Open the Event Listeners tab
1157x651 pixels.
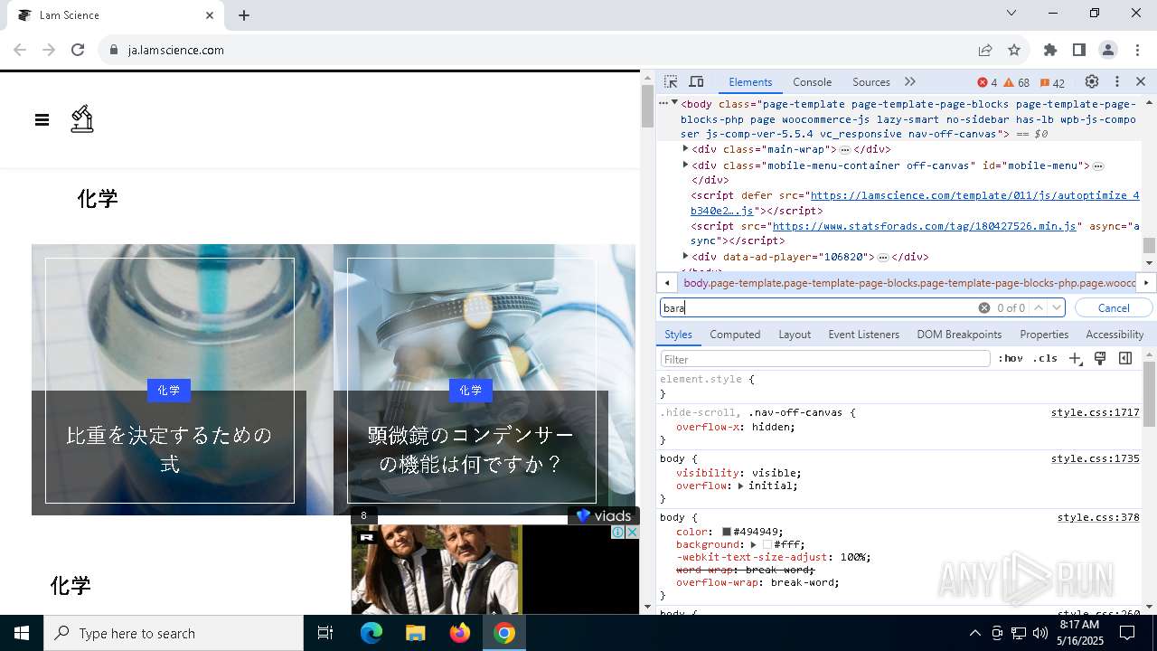864,335
